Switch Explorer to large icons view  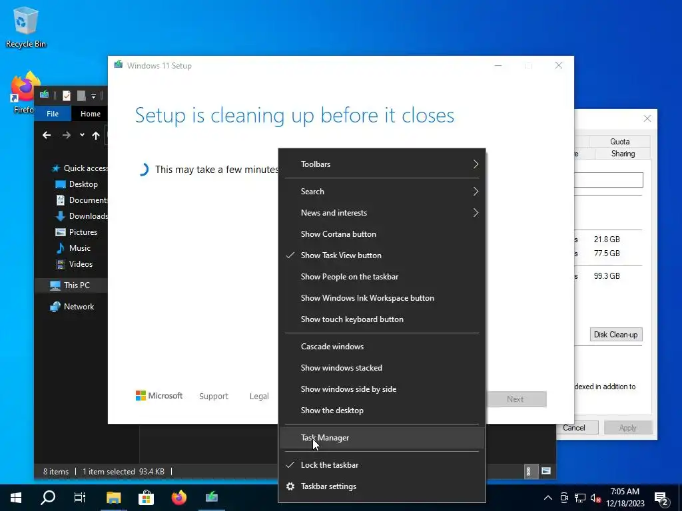(x=546, y=471)
